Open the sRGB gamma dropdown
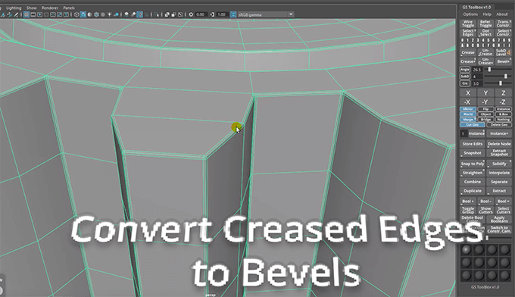This screenshot has height=297, width=515. point(291,14)
